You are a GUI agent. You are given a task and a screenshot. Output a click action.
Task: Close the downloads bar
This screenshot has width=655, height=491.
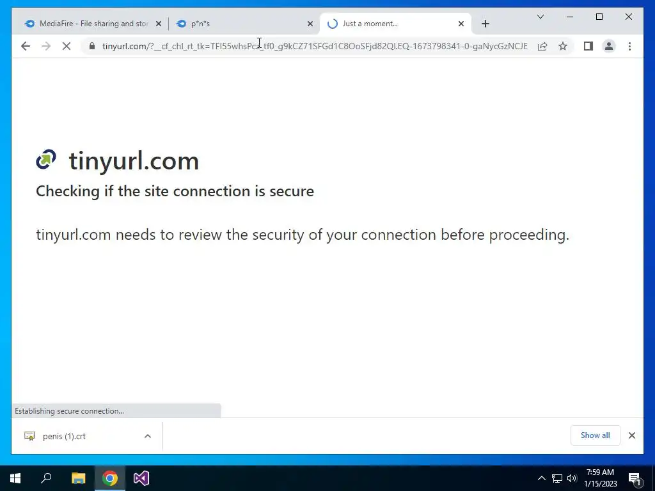click(x=631, y=435)
